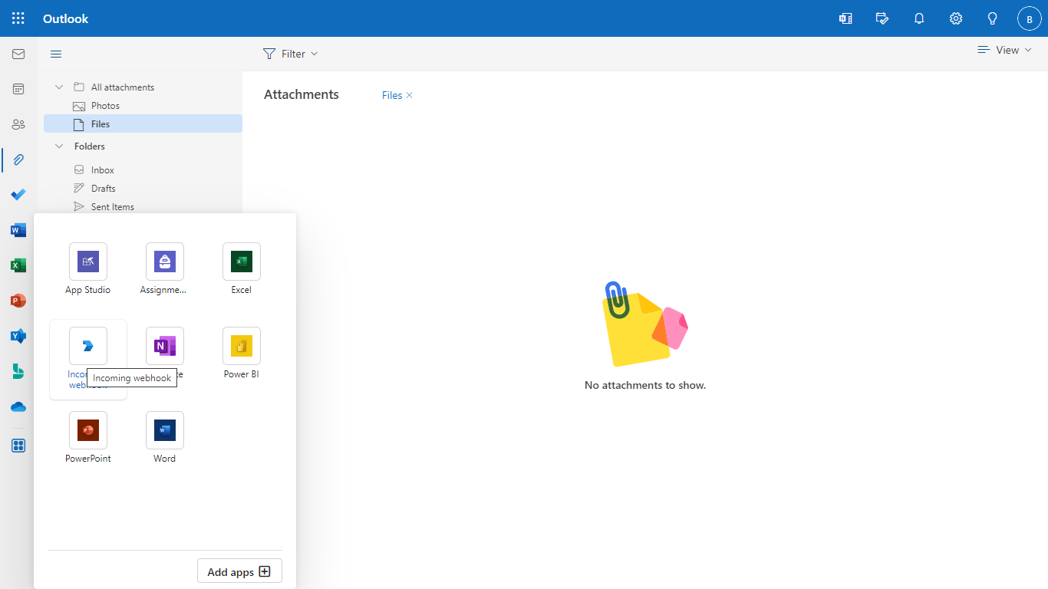Open Excel tile in apps flyout
1048x589 pixels.
pyautogui.click(x=242, y=269)
